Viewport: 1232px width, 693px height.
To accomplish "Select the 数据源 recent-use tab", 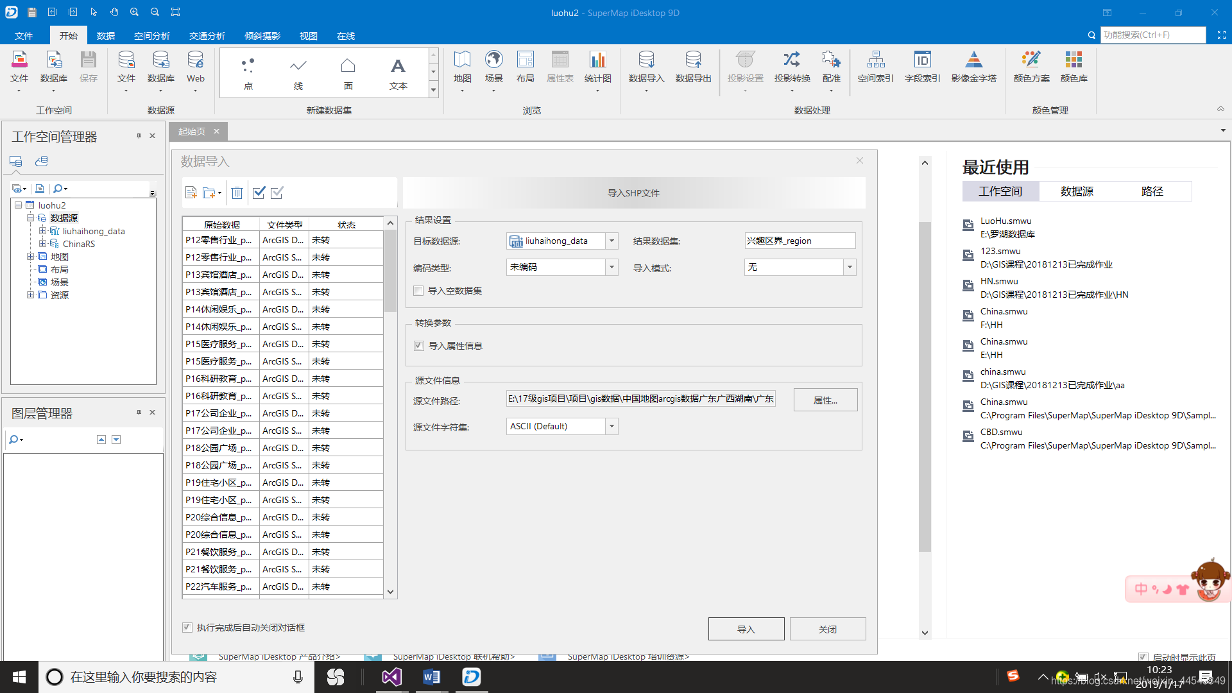I will coord(1077,191).
